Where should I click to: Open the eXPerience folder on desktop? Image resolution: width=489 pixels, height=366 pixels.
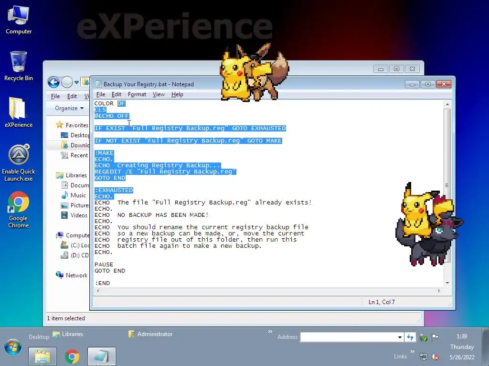click(19, 112)
